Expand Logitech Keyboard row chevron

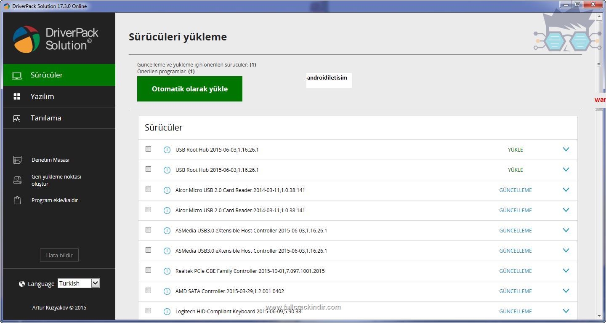pos(566,311)
